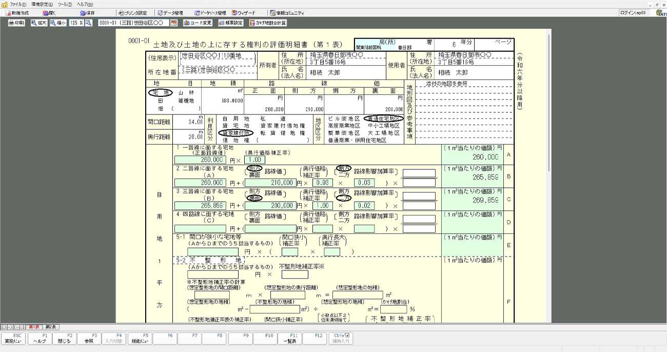Click the vertical scrollbar of the form
This screenshot has height=352, width=667.
(550, 103)
